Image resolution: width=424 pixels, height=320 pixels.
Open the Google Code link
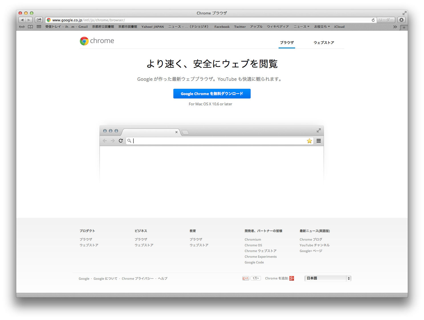254,262
